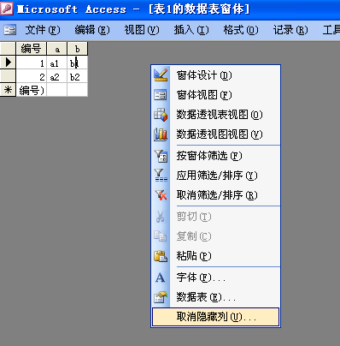
Task: Select 窗体设计(D) in context menu
Action: click(x=215, y=75)
